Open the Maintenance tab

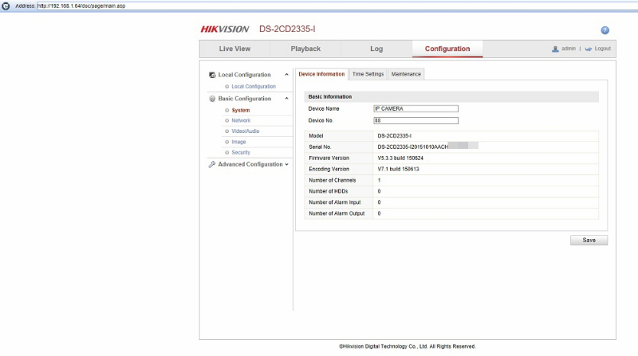(406, 74)
